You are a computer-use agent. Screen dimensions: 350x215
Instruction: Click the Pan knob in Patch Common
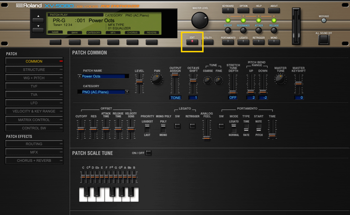click(157, 79)
